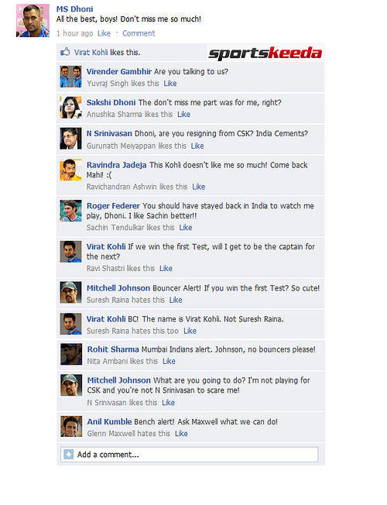
Task: Open the Virat Kohli link in the likes bar
Action: tap(91, 53)
